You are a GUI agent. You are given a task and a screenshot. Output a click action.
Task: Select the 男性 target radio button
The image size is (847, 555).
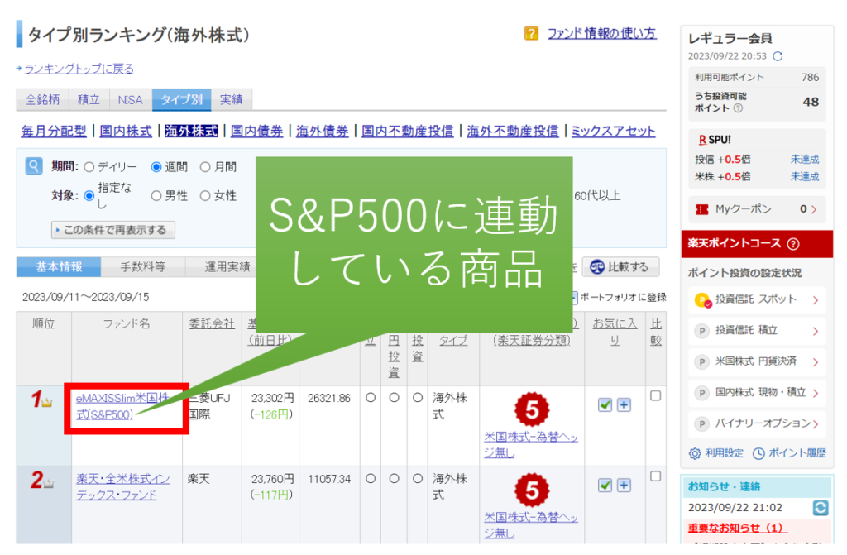(x=156, y=196)
